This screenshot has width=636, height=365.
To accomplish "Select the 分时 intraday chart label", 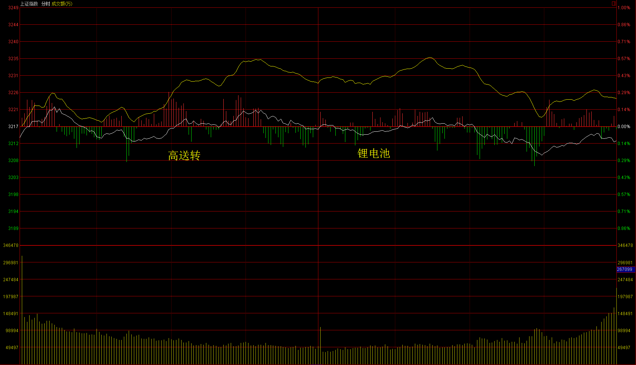I will [45, 4].
